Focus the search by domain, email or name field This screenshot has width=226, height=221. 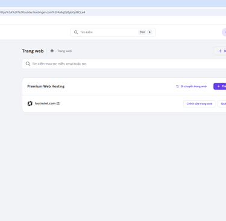point(124,64)
